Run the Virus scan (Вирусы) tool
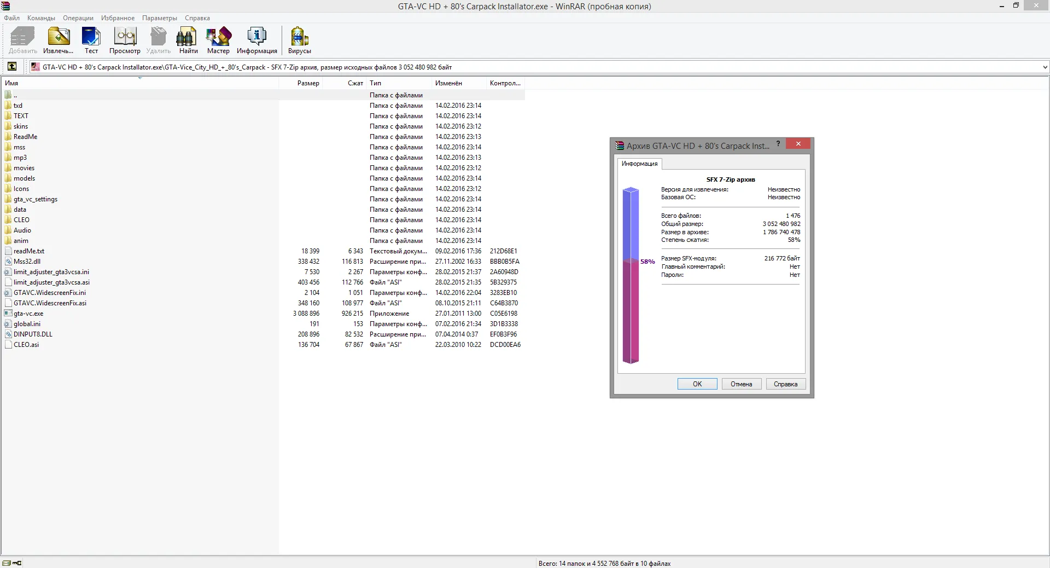Viewport: 1050px width, 568px height. (299, 40)
